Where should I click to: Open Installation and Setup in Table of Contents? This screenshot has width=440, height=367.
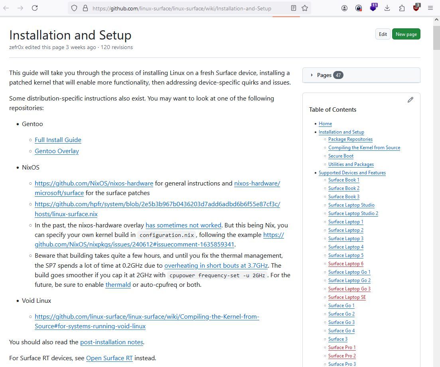click(341, 132)
